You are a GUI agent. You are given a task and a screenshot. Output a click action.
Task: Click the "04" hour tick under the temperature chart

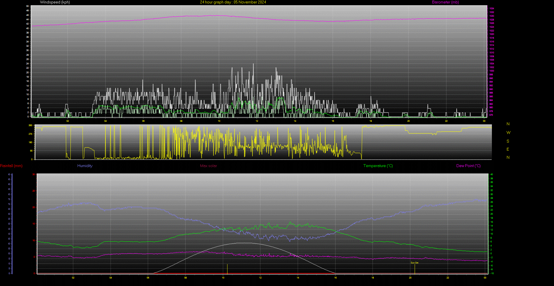(x=111, y=278)
